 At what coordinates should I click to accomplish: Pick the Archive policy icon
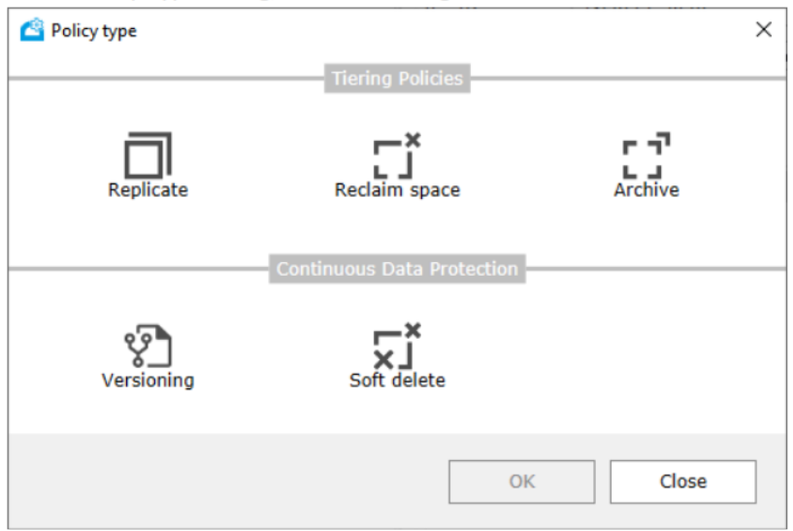coord(646,155)
